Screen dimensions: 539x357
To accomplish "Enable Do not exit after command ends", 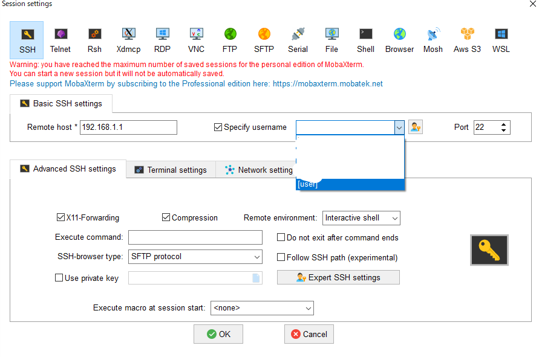I will (x=281, y=237).
